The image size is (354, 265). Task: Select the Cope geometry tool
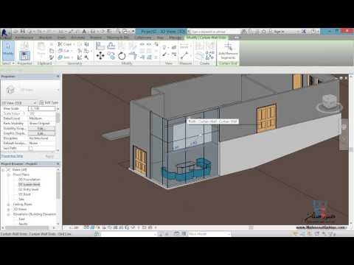(x=65, y=44)
